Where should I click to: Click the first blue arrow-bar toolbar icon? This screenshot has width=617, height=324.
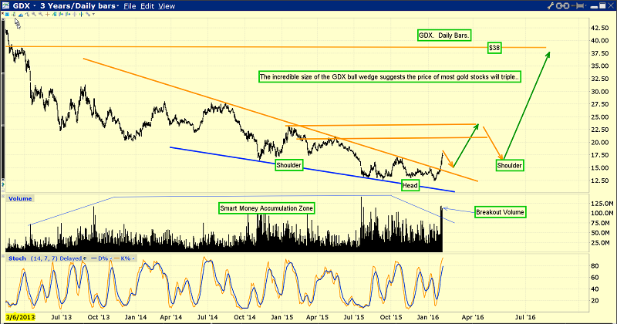(x=61, y=15)
